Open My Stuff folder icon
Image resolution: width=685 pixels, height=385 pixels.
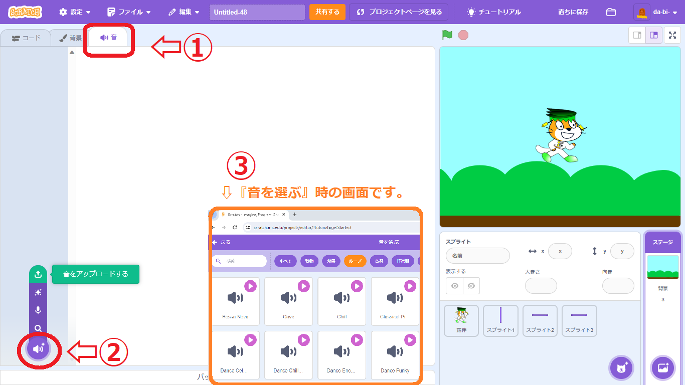pos(611,12)
